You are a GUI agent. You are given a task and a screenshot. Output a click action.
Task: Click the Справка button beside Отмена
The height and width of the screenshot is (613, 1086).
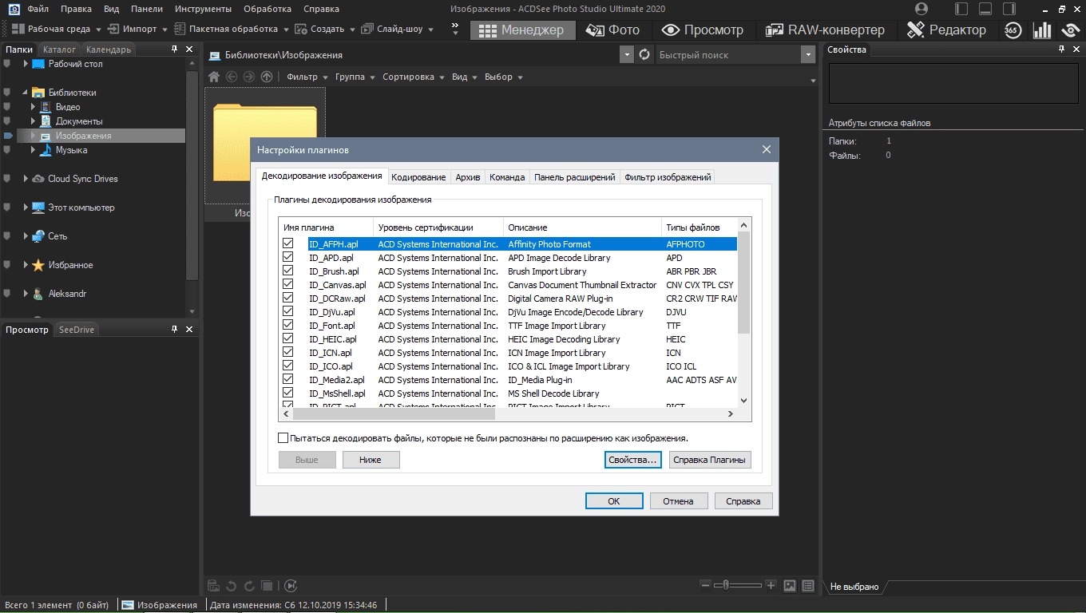click(x=743, y=501)
